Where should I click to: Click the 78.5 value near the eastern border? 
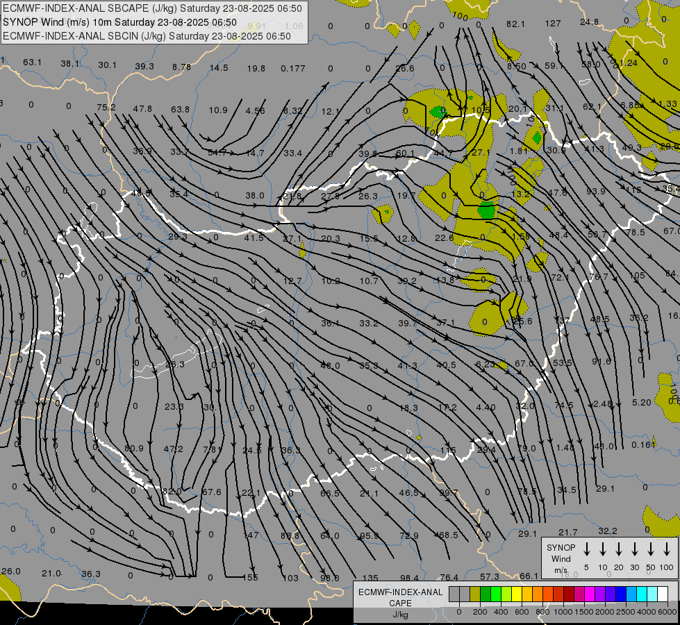click(636, 232)
